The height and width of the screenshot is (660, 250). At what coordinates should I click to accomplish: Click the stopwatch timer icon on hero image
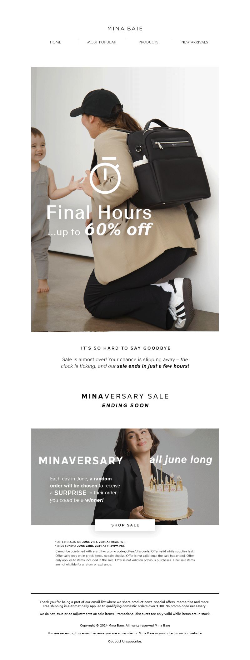[105, 175]
